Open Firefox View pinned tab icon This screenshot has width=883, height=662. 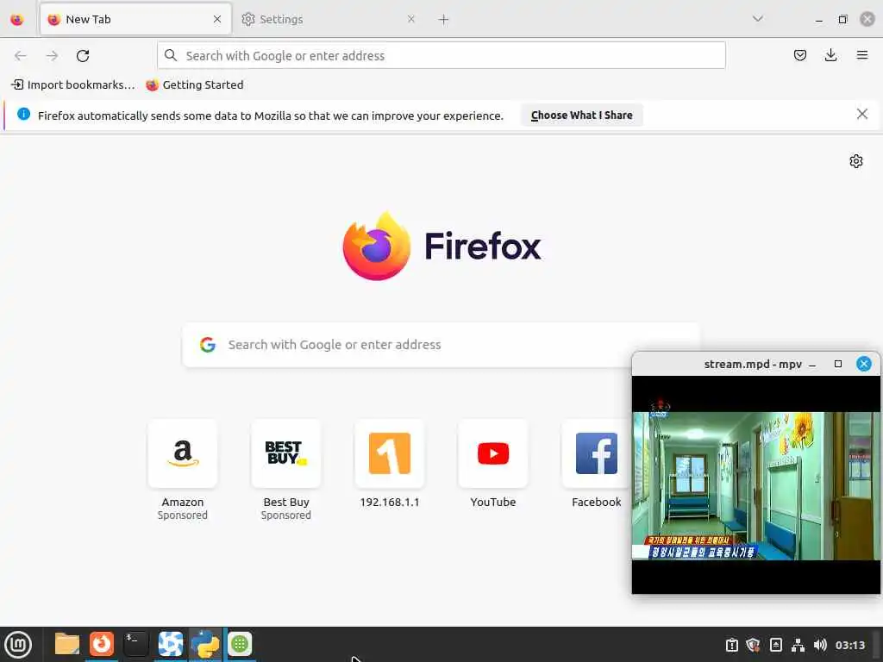click(17, 19)
